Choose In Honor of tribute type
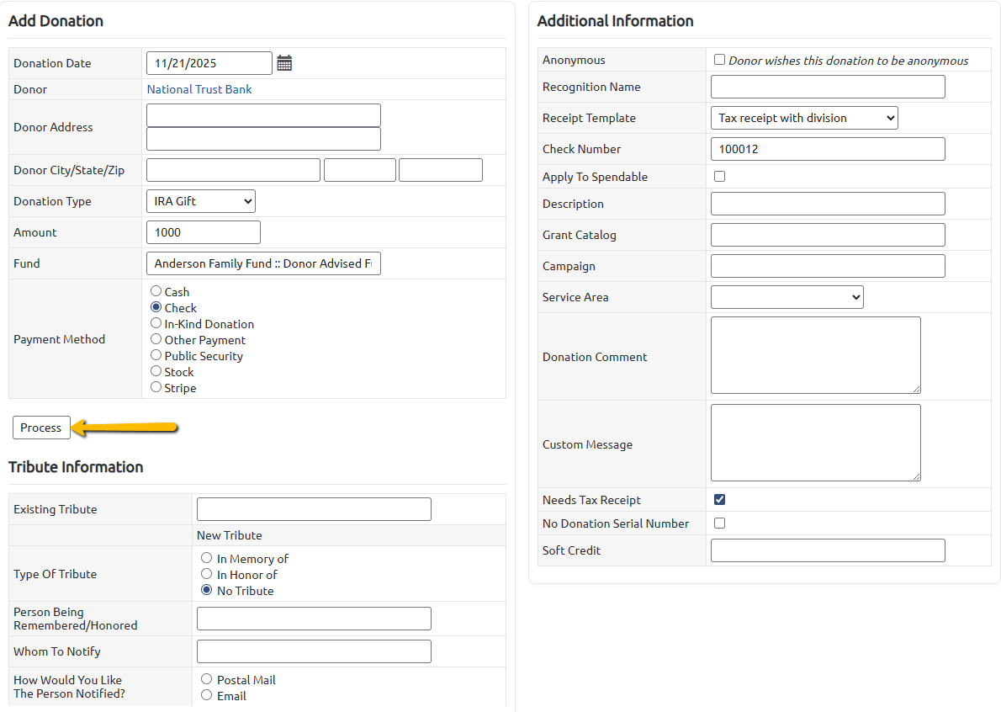This screenshot has width=1001, height=712. [206, 574]
